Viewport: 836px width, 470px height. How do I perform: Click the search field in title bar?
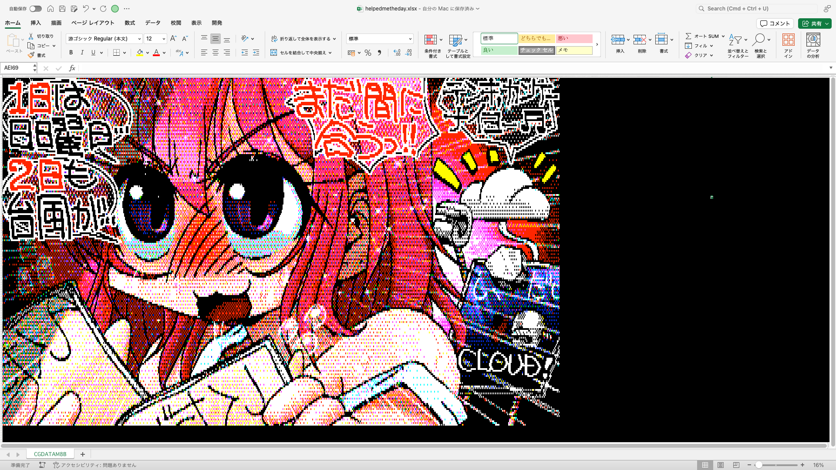[757, 9]
